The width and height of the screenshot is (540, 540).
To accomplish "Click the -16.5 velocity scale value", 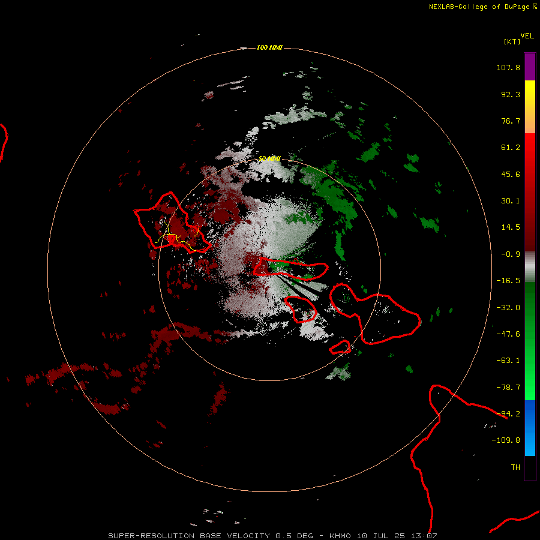I will coord(508,281).
